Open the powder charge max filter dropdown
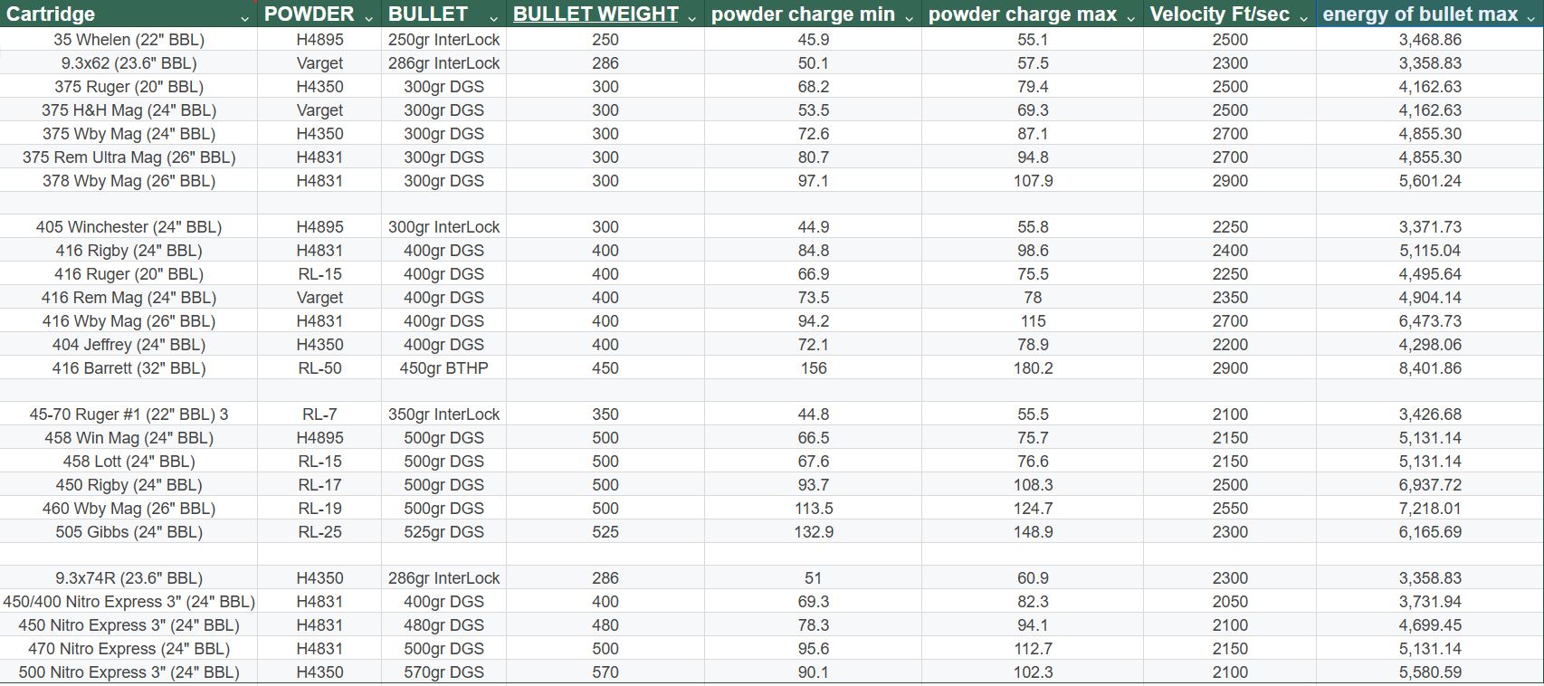The image size is (1544, 686). (x=1131, y=18)
